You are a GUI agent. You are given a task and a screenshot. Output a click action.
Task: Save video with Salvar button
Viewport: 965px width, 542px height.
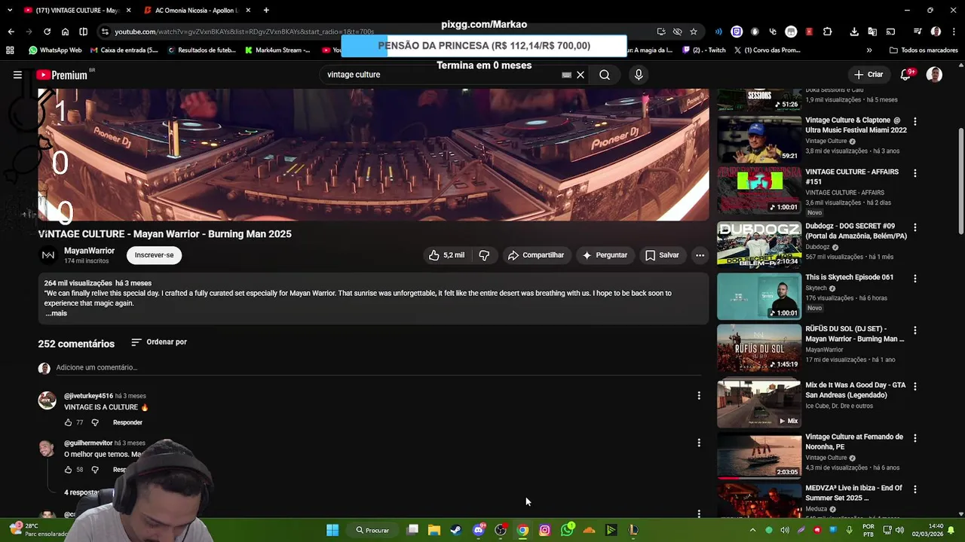(662, 255)
